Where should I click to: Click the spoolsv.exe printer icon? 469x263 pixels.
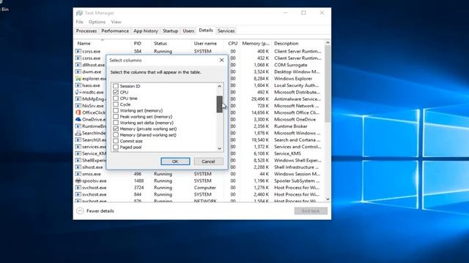(78, 180)
